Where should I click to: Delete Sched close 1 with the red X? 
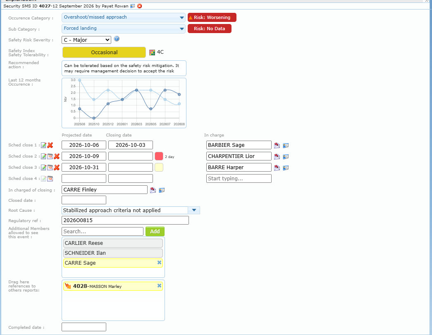[x=50, y=145]
